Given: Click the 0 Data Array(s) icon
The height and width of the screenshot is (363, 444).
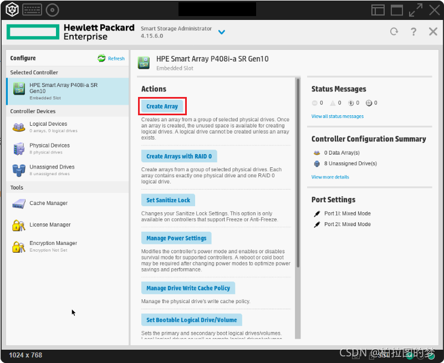Looking at the screenshot, I should (317, 153).
